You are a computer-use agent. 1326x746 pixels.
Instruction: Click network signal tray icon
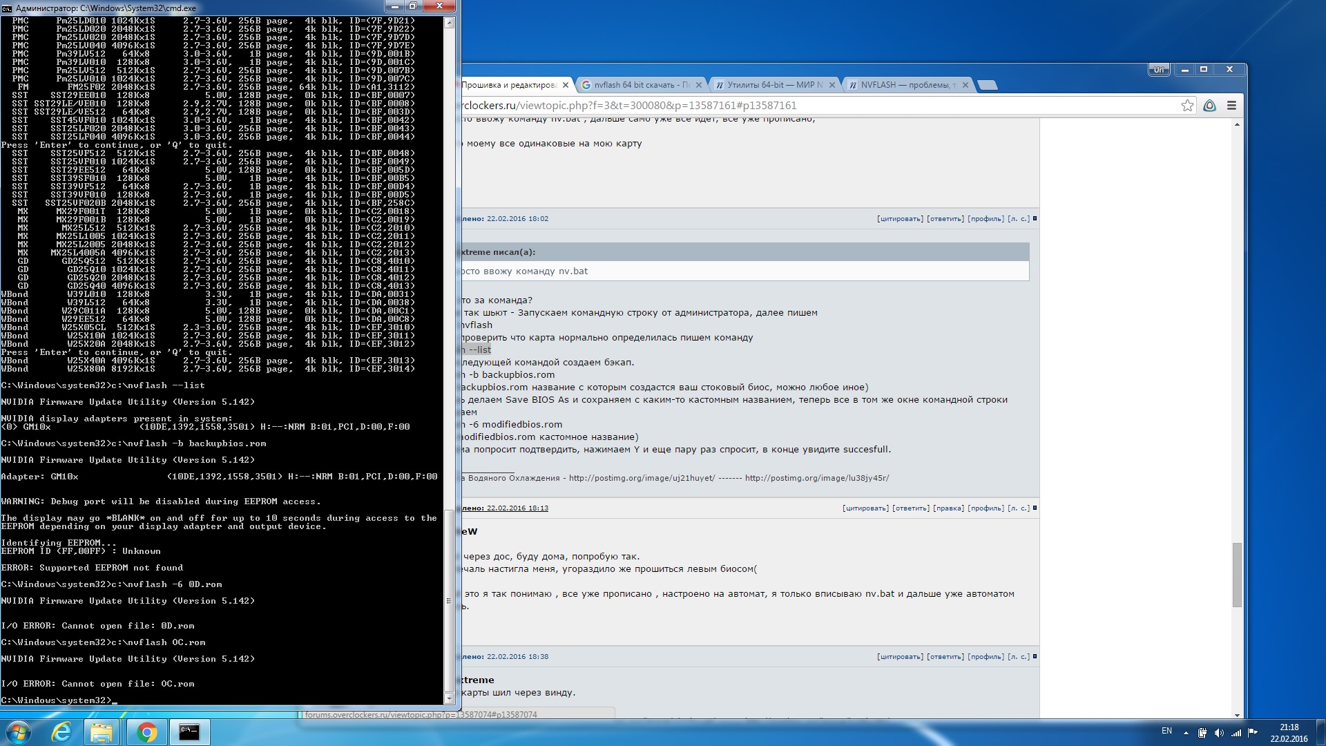pyautogui.click(x=1236, y=733)
